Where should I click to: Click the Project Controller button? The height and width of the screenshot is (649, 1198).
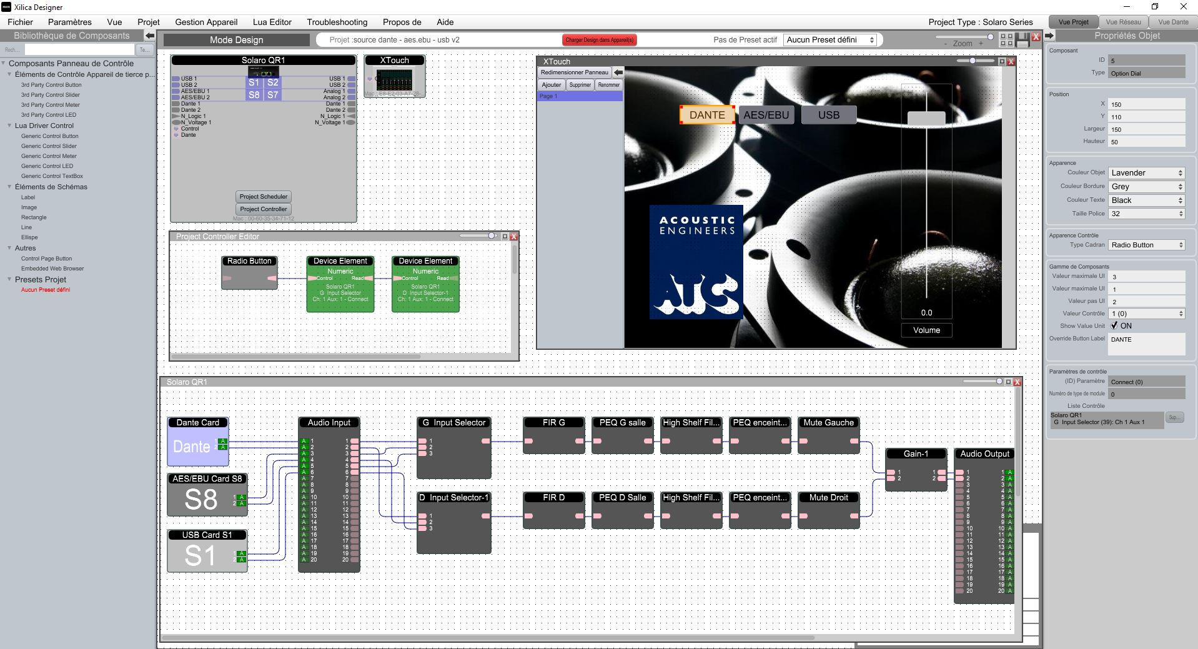click(264, 209)
